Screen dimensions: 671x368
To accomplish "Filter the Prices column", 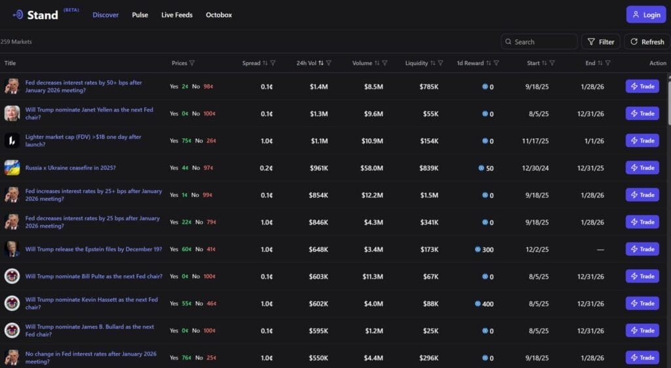I will click(192, 63).
